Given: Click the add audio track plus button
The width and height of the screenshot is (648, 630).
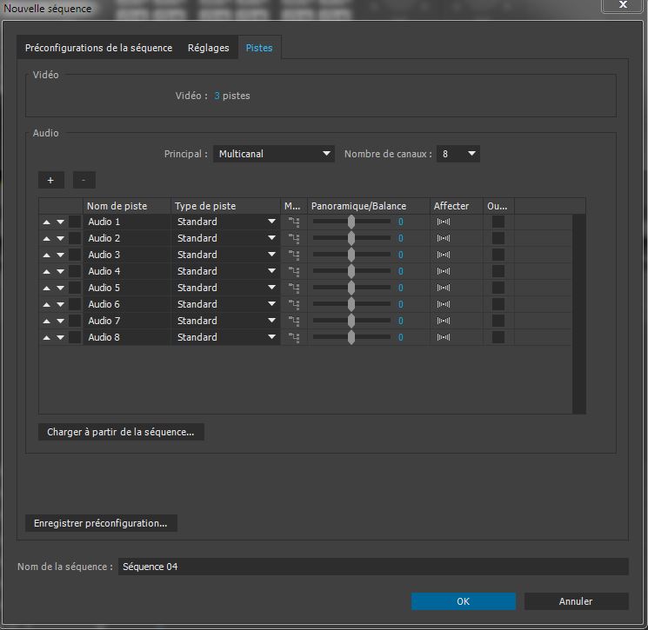Looking at the screenshot, I should point(50,180).
